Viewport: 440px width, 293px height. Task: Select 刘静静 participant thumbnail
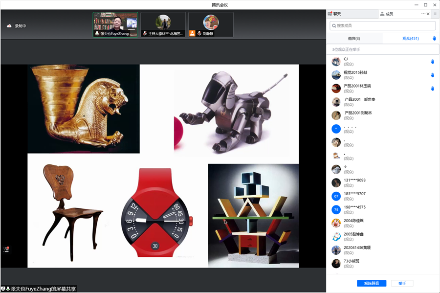[211, 24]
